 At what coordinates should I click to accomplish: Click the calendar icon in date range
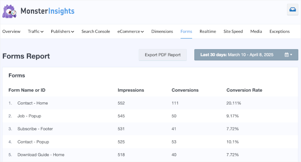pos(286,55)
